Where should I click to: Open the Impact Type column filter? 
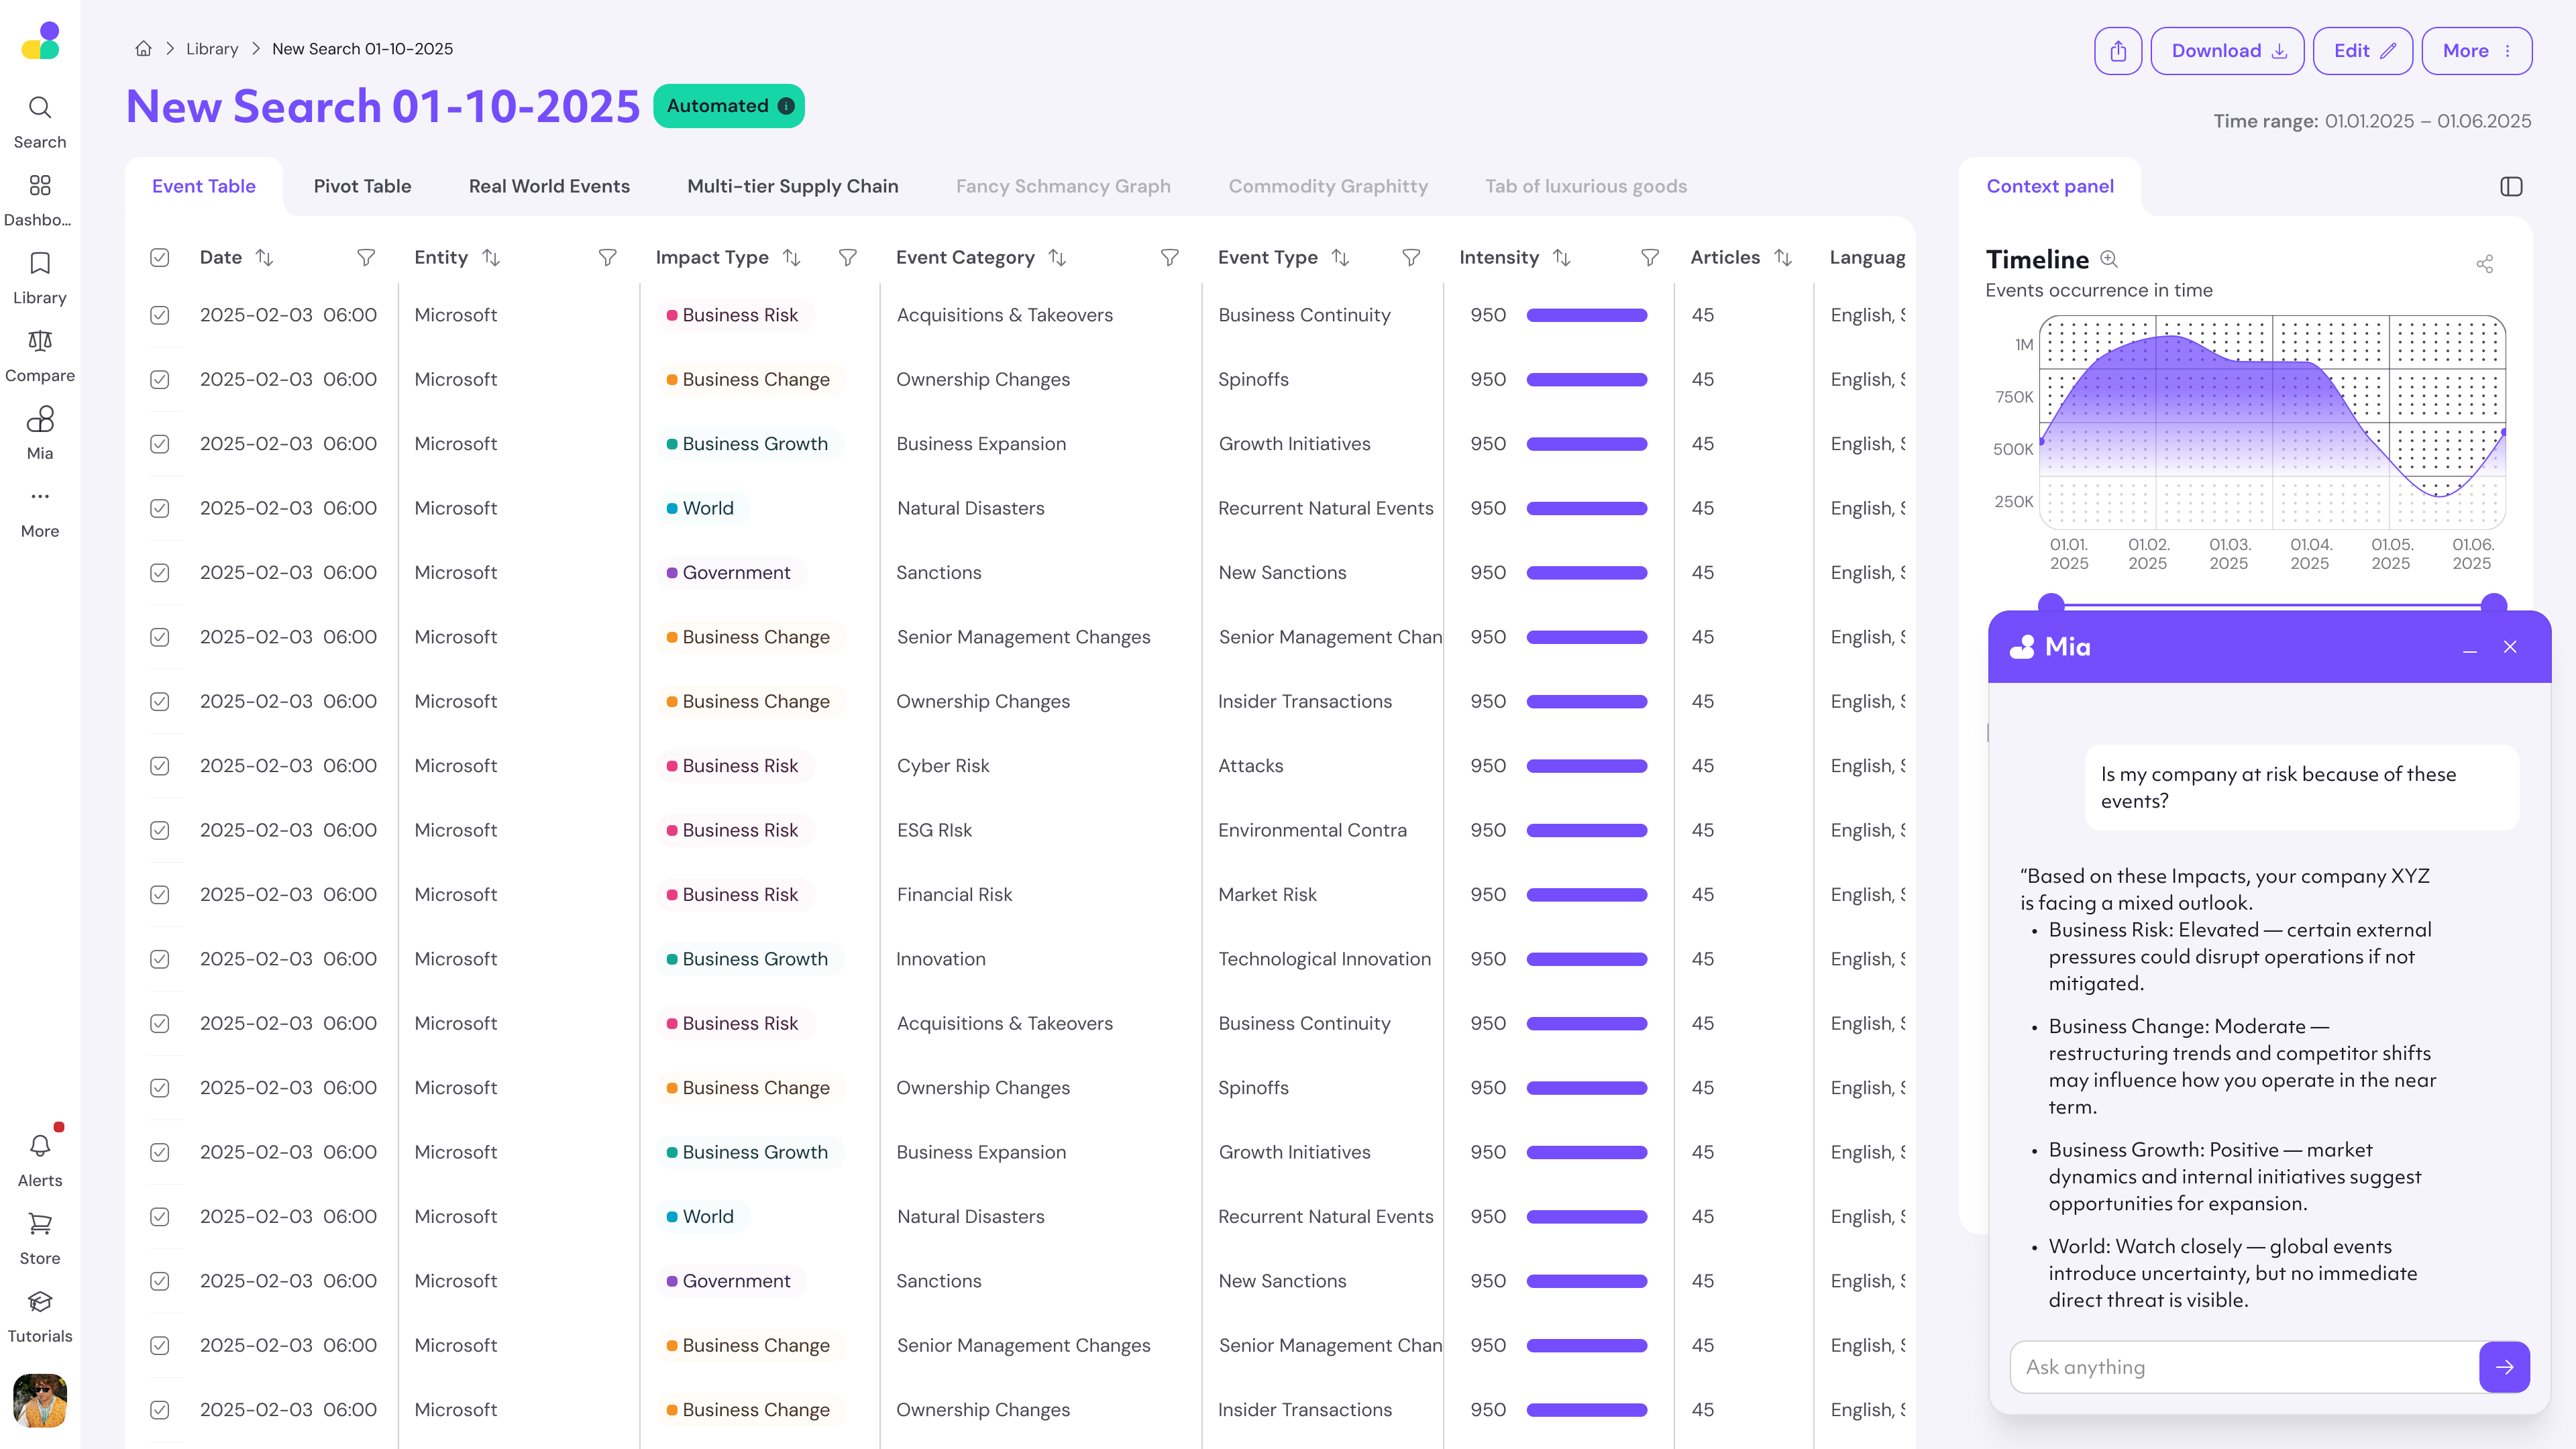coord(848,258)
